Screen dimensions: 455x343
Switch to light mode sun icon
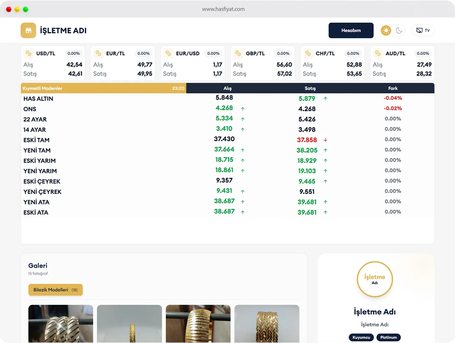click(386, 30)
